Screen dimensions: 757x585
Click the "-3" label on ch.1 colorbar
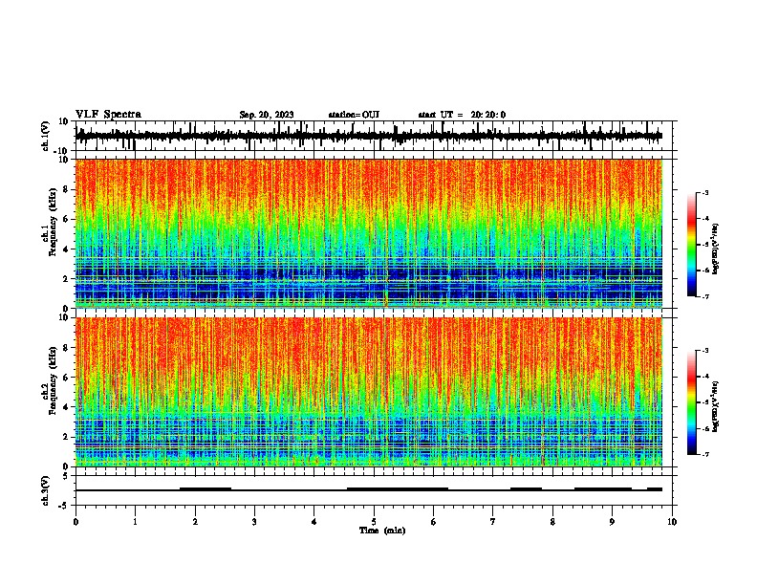pos(704,192)
